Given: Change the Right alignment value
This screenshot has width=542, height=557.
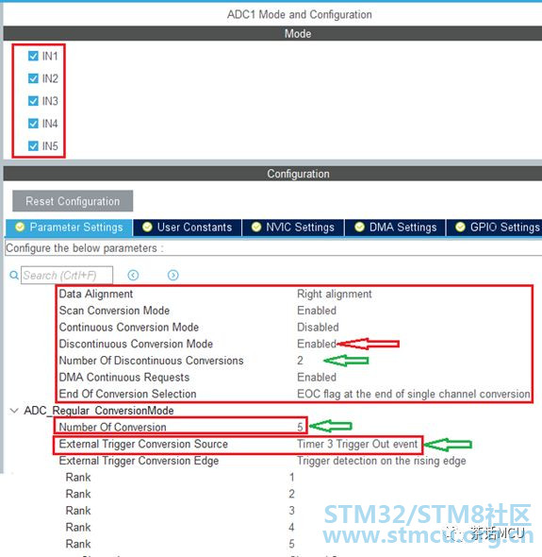Looking at the screenshot, I should click(334, 295).
